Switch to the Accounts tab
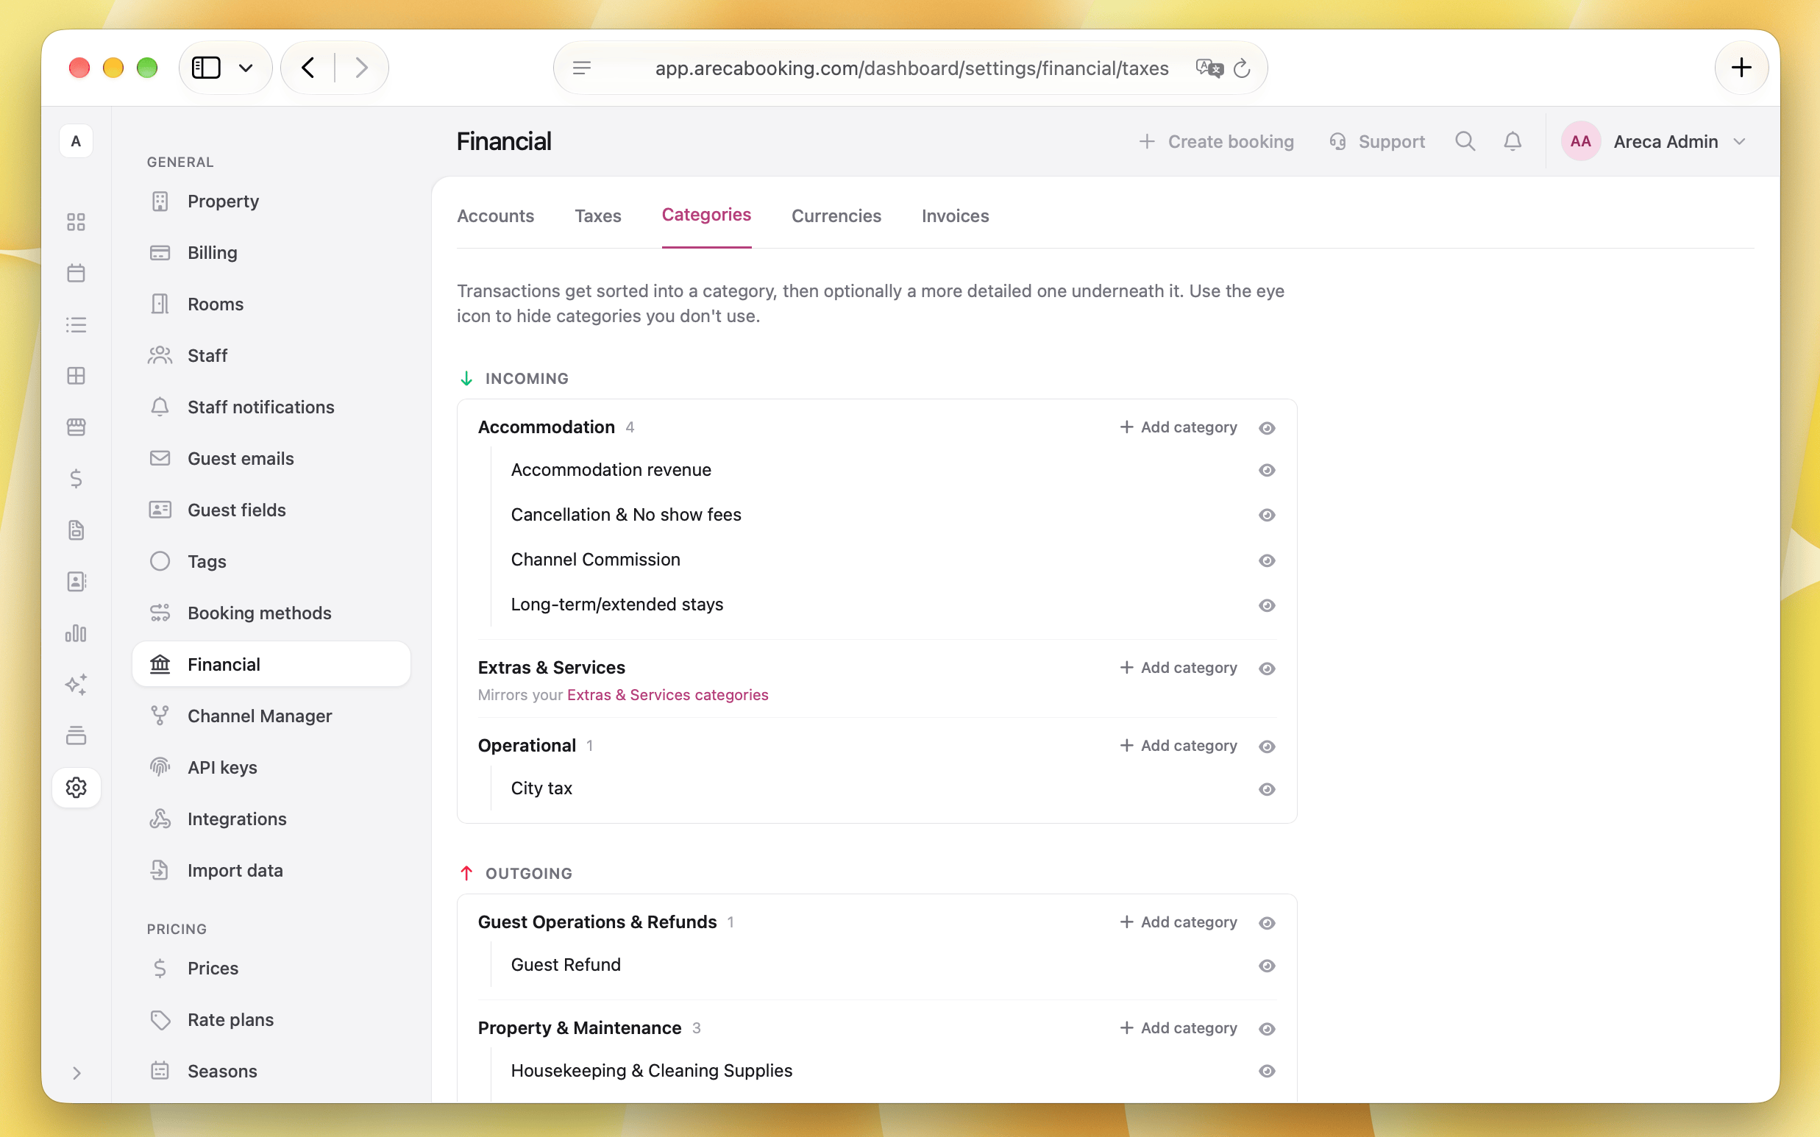This screenshot has height=1137, width=1820. 496,215
